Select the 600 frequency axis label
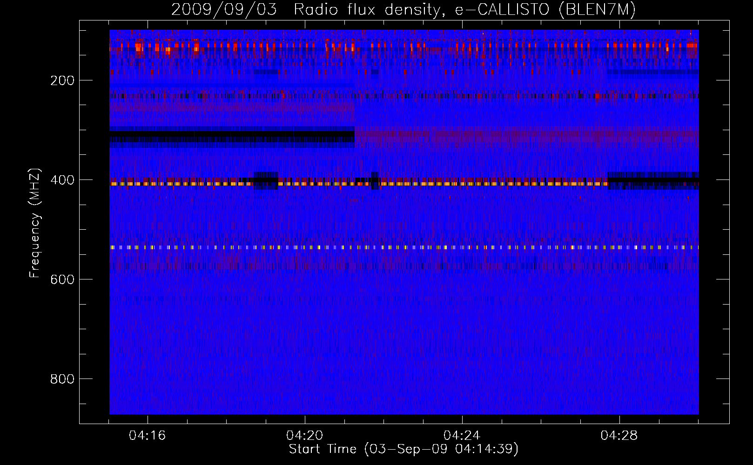The height and width of the screenshot is (465, 753). [x=62, y=279]
